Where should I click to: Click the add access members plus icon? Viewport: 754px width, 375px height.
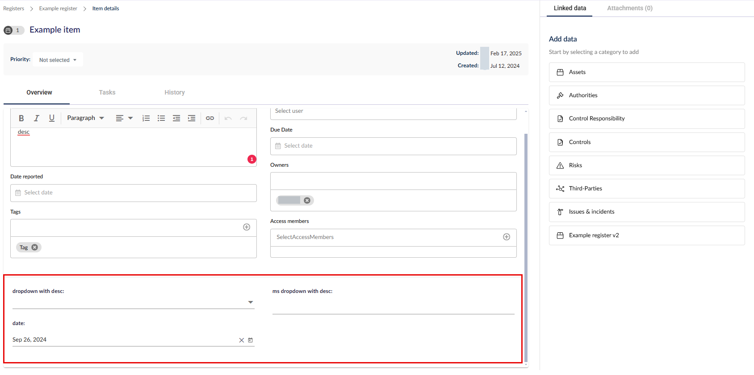click(x=507, y=237)
